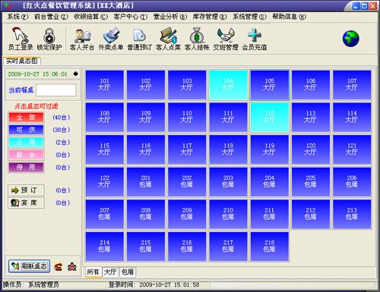
Task: Click the globe icon in toolbar
Action: click(351, 39)
